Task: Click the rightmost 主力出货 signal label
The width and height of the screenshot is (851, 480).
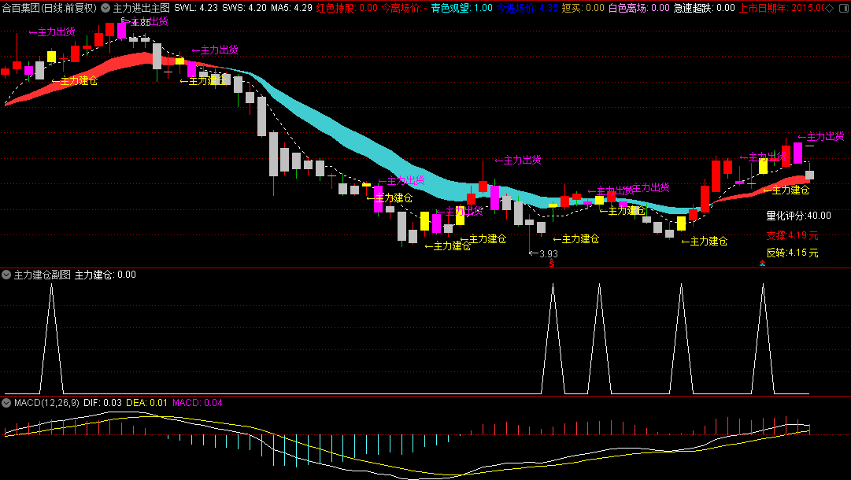Action: (821, 136)
